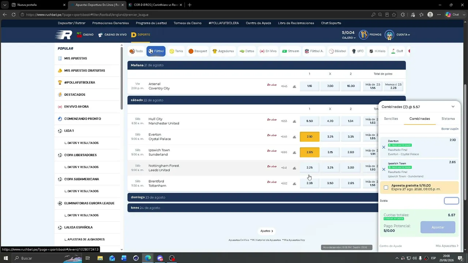Open statistics icon for Arsenal vs Coventry City
This screenshot has width=468, height=263.
pyautogui.click(x=294, y=87)
